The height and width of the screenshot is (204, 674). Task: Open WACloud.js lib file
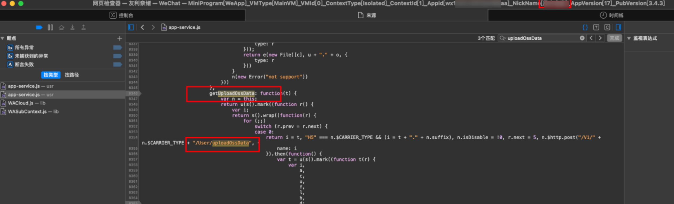coord(63,103)
